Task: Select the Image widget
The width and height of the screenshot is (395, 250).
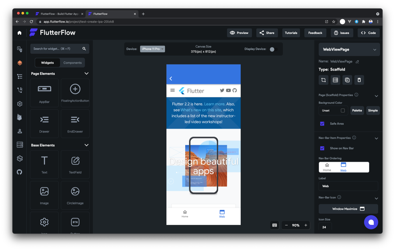Action: [x=44, y=195]
